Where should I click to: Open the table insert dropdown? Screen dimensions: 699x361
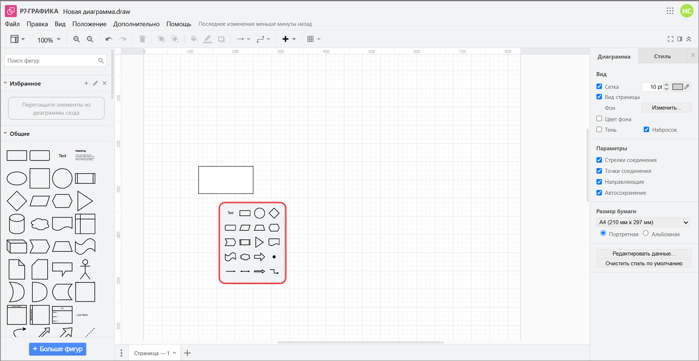[314, 39]
